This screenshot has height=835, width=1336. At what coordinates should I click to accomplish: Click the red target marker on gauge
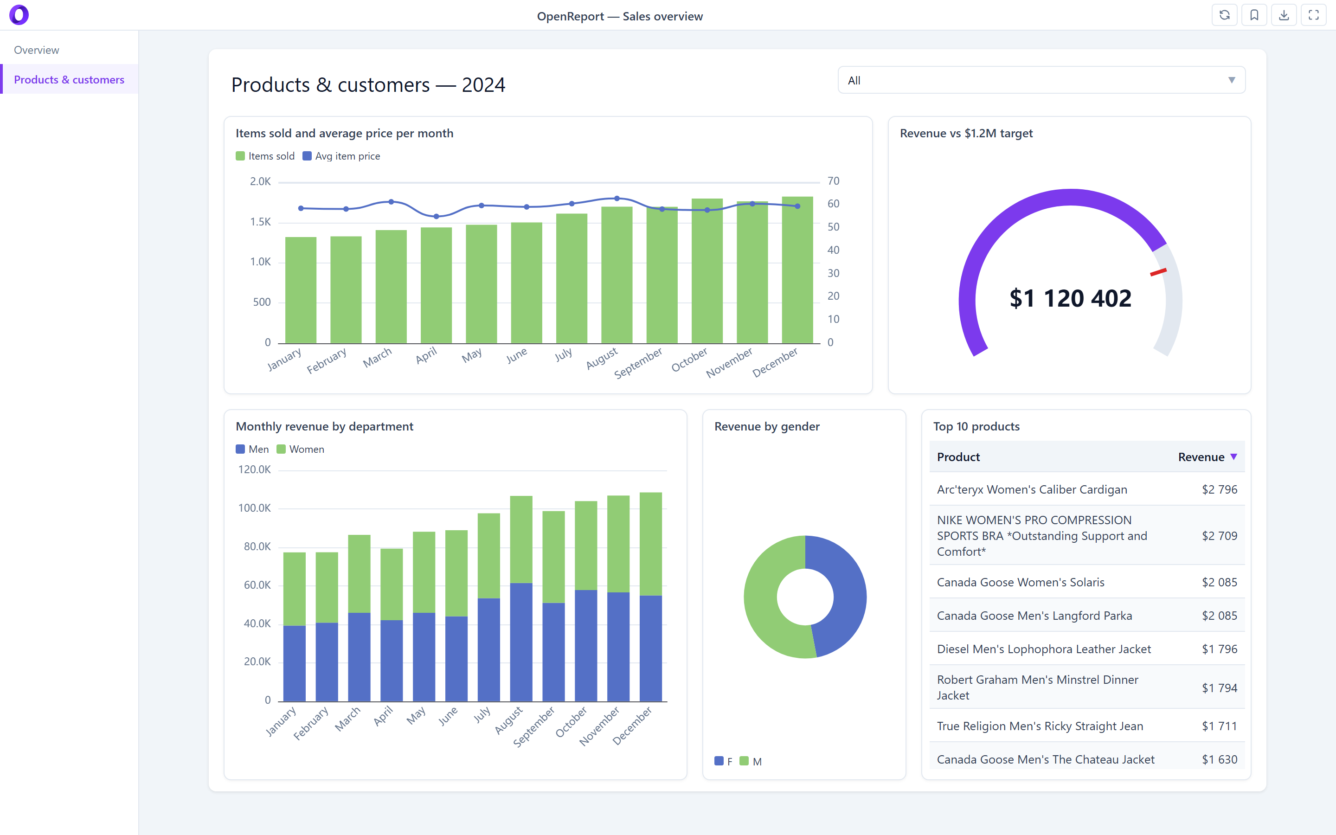pyautogui.click(x=1158, y=272)
